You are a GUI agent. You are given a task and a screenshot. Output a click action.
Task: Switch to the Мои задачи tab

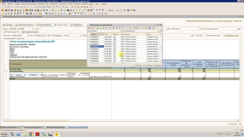[x=43, y=25]
